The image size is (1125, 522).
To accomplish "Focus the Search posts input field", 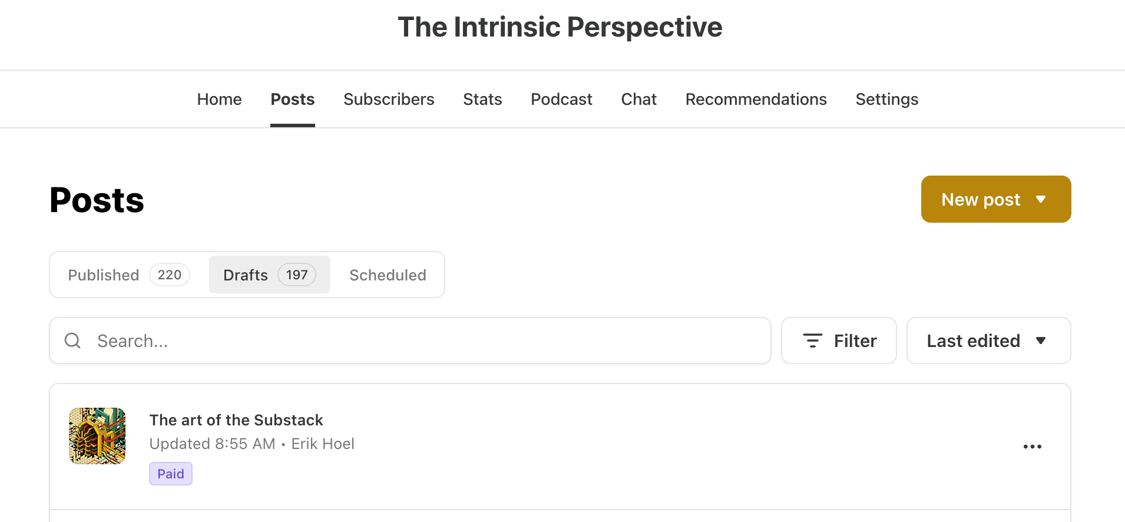I will [x=410, y=341].
